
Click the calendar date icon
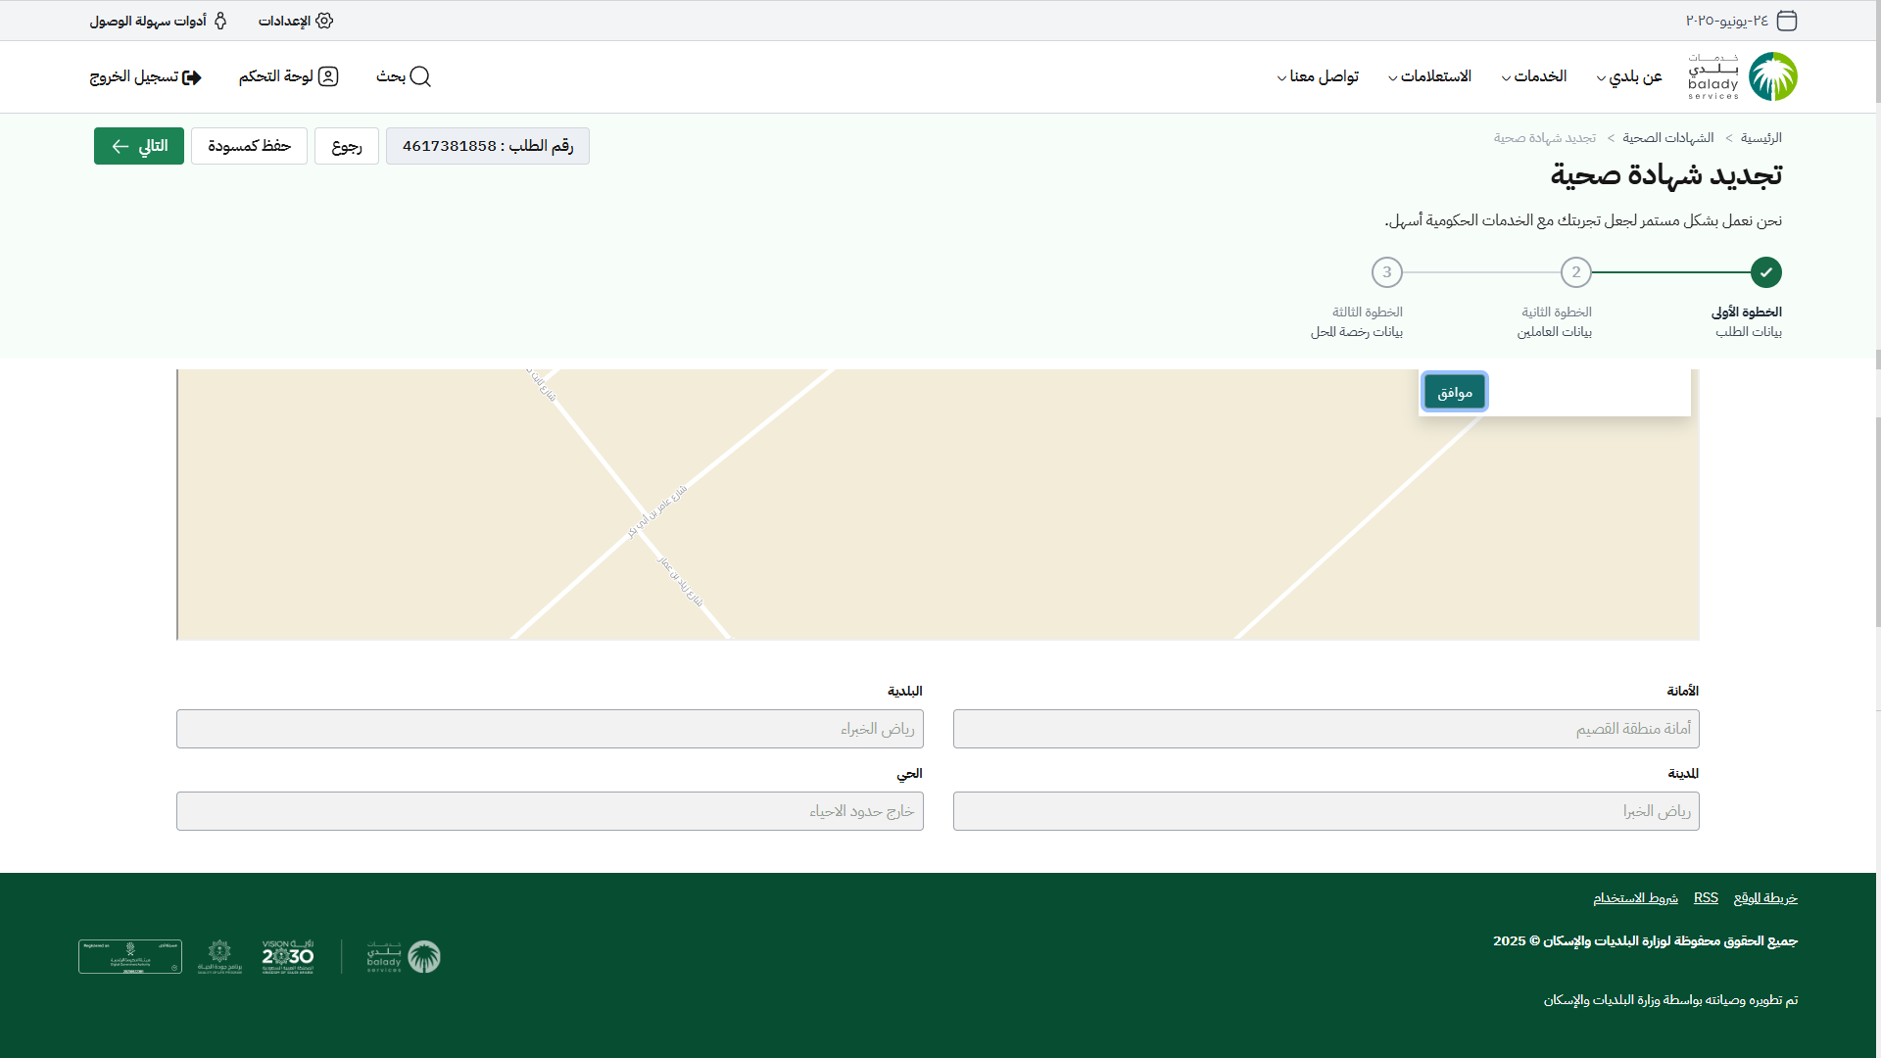(x=1787, y=21)
